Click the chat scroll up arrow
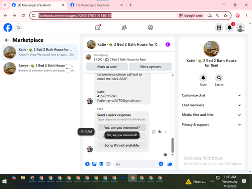Image resolution: width=252 pixels, height=189 pixels. (172, 75)
